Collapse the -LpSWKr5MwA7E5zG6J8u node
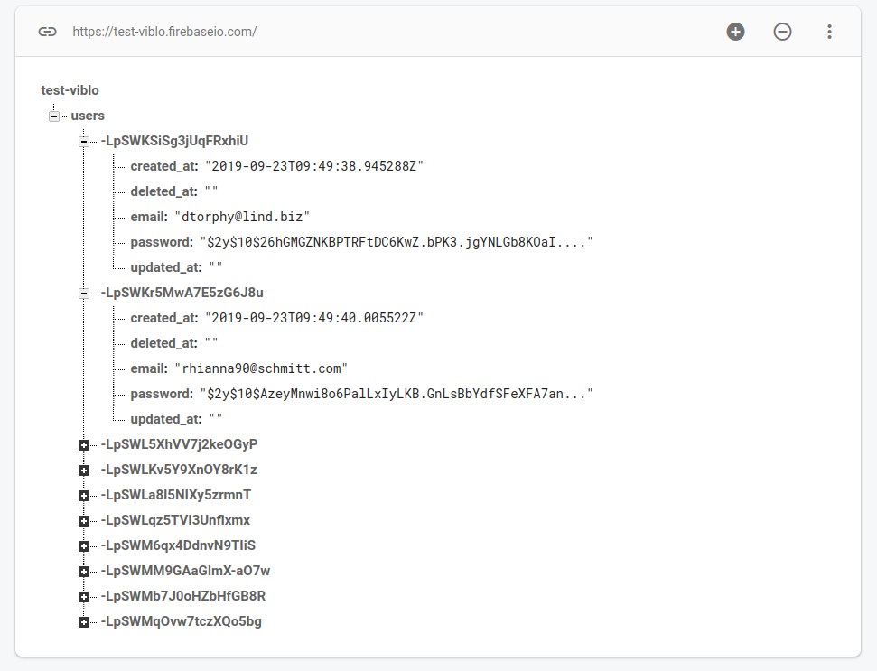 (84, 294)
